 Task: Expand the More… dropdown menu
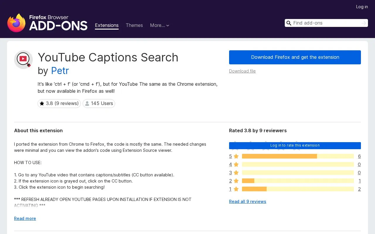[160, 25]
